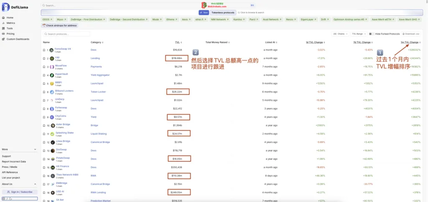
Task: Click the DiviSwap logo
Action: click(52, 151)
